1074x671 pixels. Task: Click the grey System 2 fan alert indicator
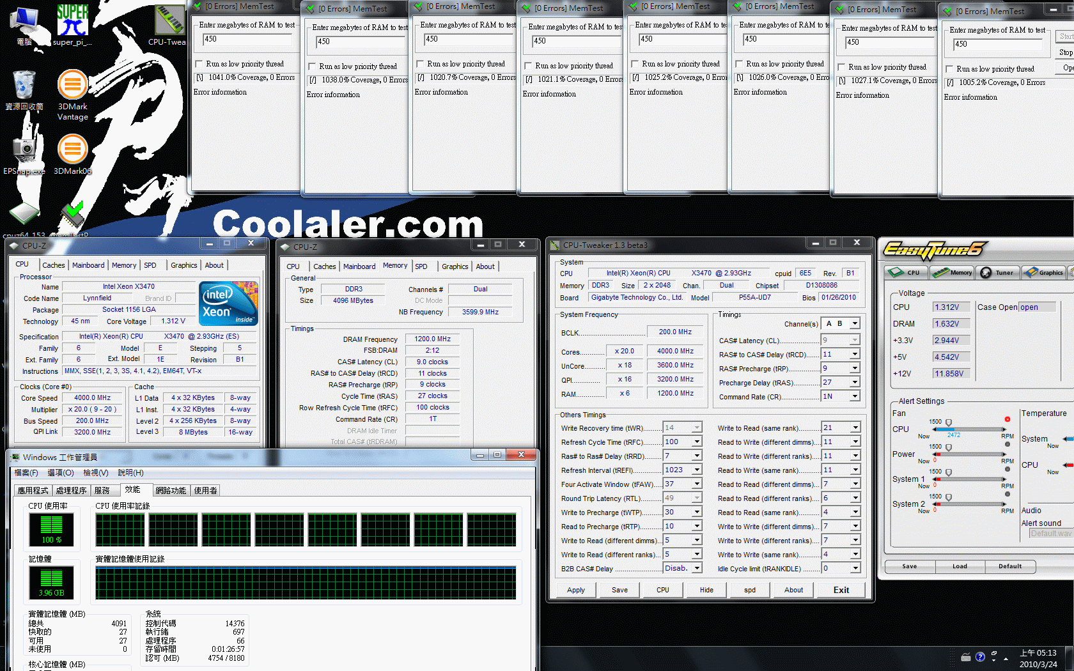(x=1008, y=494)
